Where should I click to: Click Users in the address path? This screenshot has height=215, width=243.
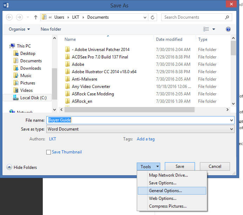click(59, 17)
